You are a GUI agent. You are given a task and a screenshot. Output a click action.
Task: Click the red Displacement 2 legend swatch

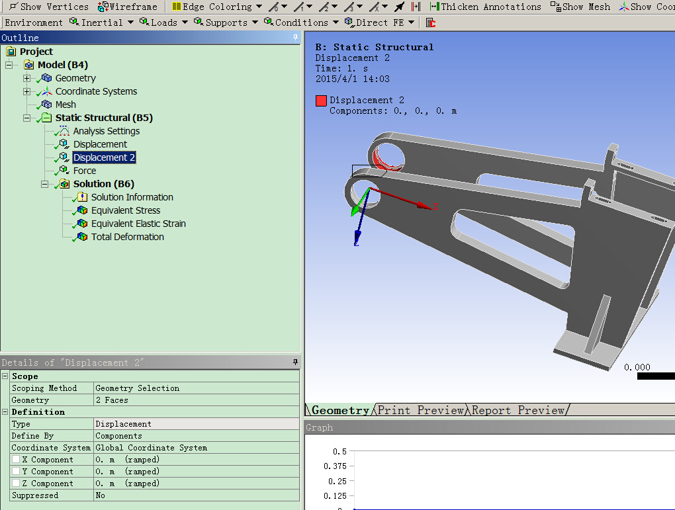(x=321, y=101)
